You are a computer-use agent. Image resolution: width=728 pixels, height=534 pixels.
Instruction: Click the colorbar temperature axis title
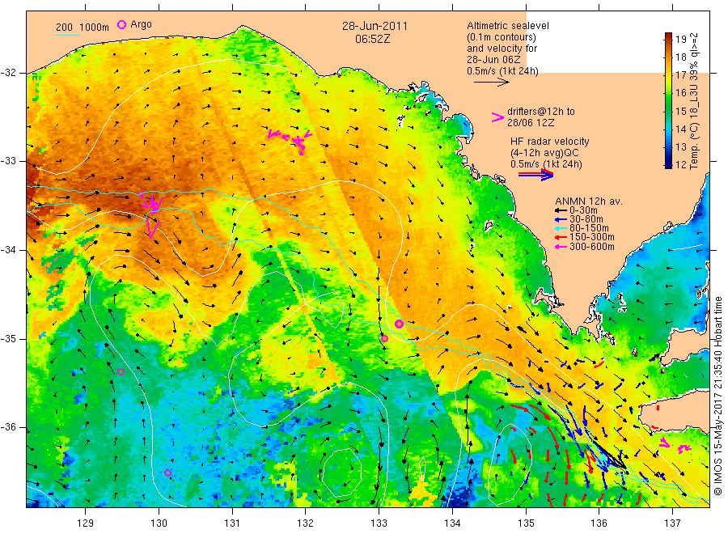[x=694, y=101]
